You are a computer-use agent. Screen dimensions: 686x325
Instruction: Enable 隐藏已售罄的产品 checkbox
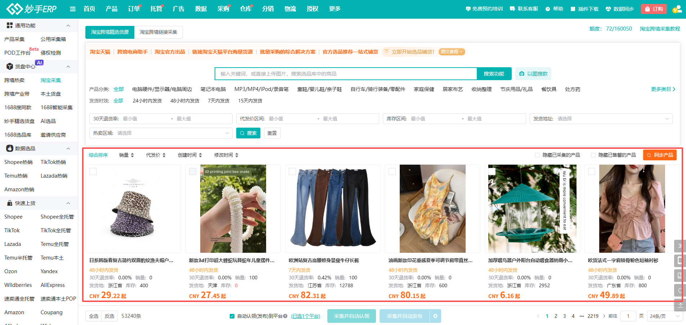[x=593, y=155]
